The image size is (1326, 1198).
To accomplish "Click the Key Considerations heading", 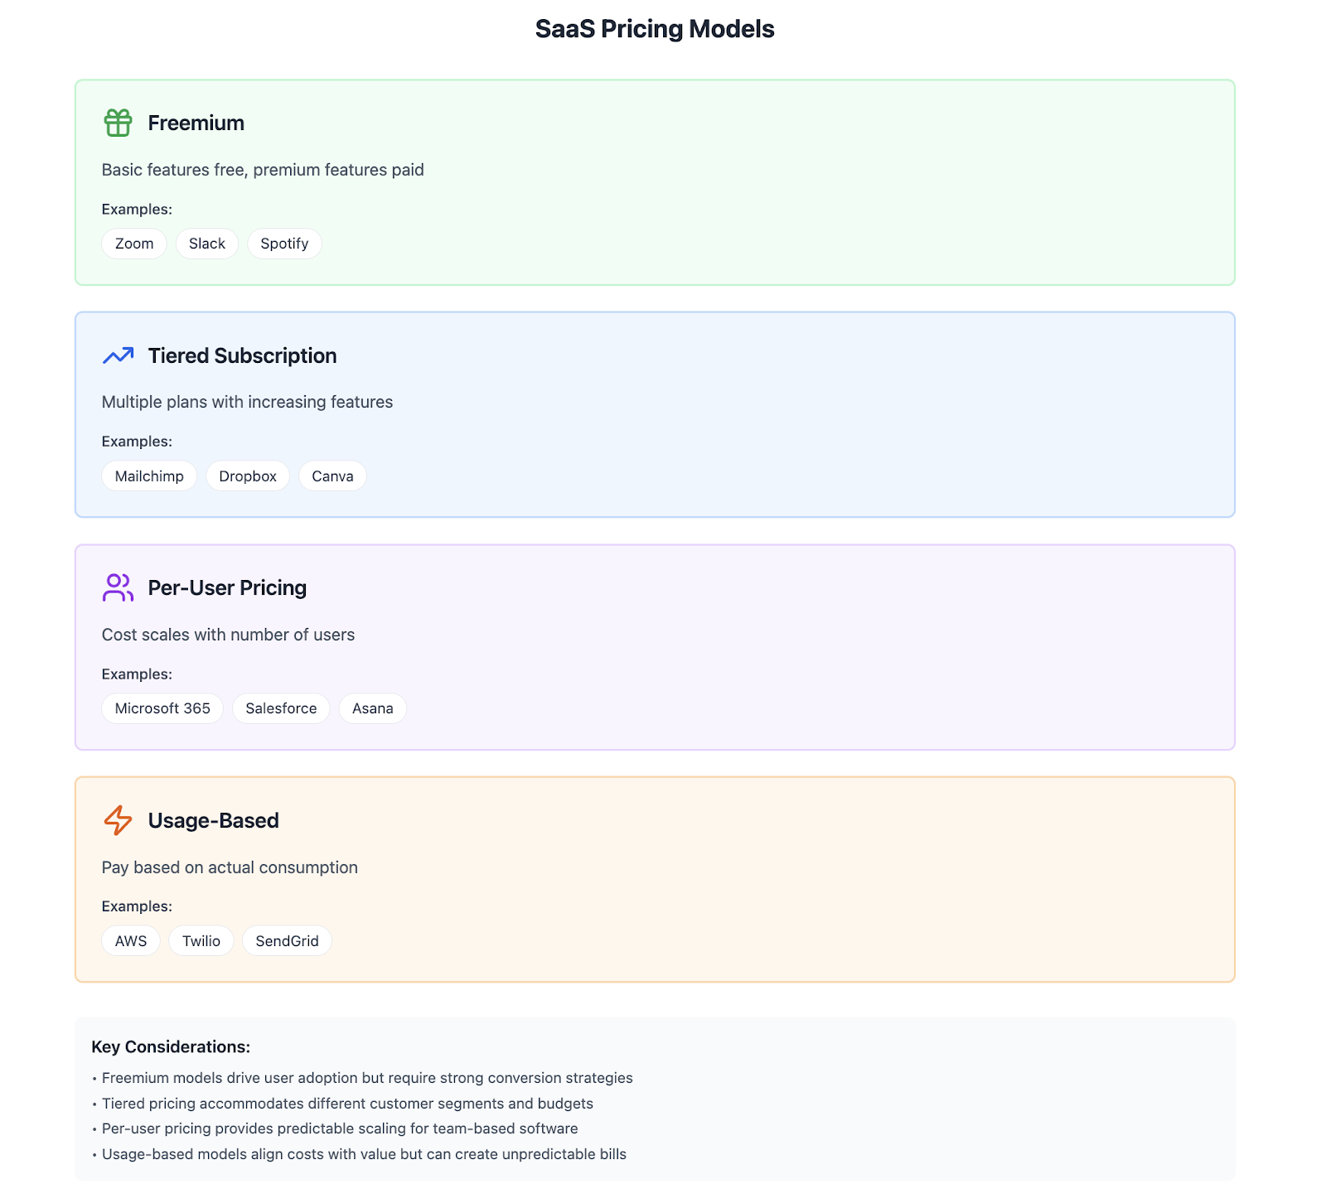I will (171, 1046).
